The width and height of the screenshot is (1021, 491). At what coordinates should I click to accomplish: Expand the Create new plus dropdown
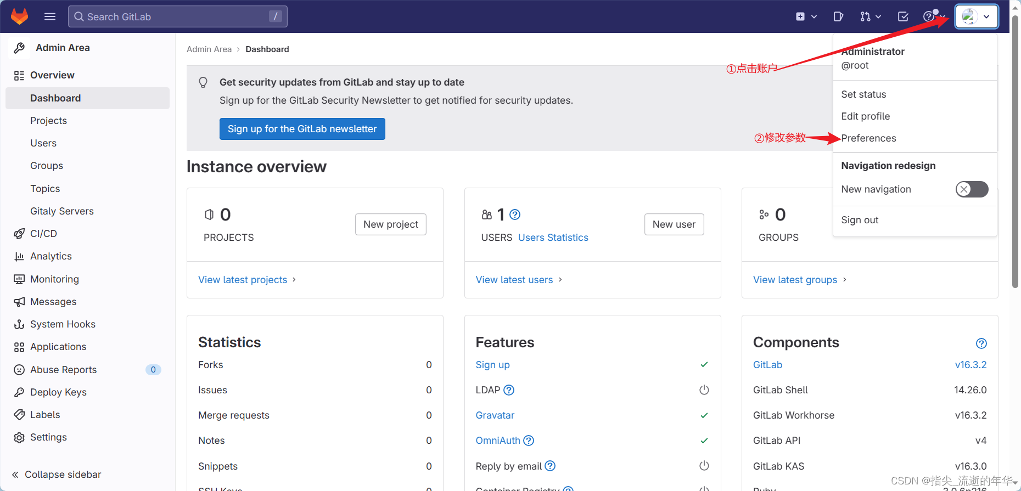point(806,16)
